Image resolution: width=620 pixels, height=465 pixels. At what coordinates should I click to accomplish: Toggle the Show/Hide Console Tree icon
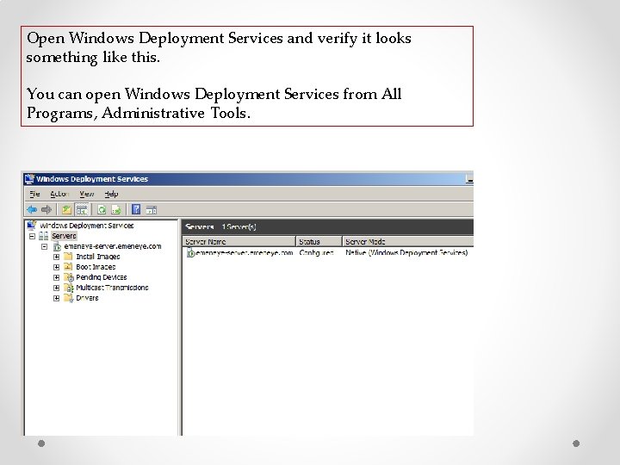coord(82,209)
